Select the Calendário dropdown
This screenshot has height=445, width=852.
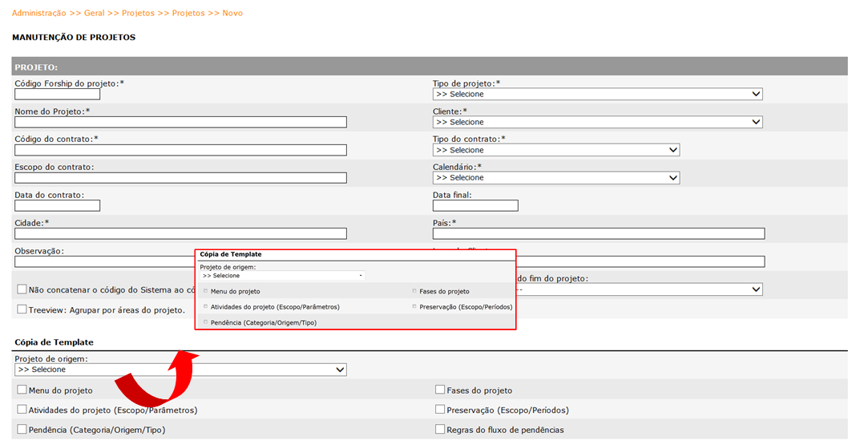pos(555,178)
